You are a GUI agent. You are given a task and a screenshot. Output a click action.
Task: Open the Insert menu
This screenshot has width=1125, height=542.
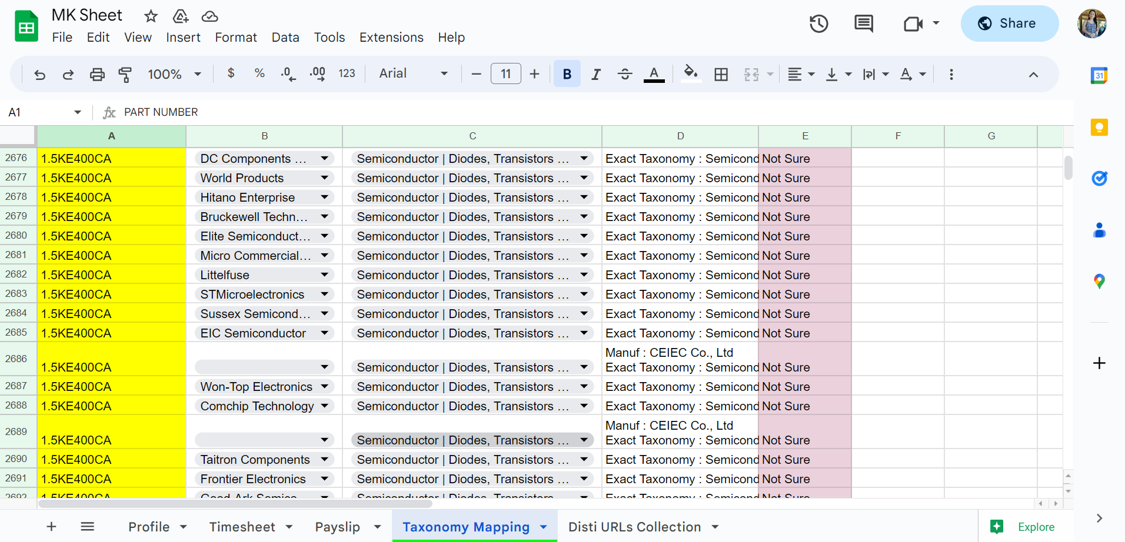tap(183, 38)
